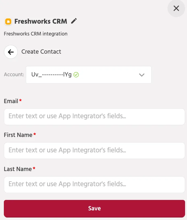Click the Freshworks CRM title text
The image size is (187, 220).
(x=41, y=21)
